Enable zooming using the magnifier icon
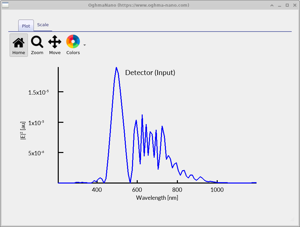Image resolution: width=300 pixels, height=227 pixels. click(x=37, y=42)
